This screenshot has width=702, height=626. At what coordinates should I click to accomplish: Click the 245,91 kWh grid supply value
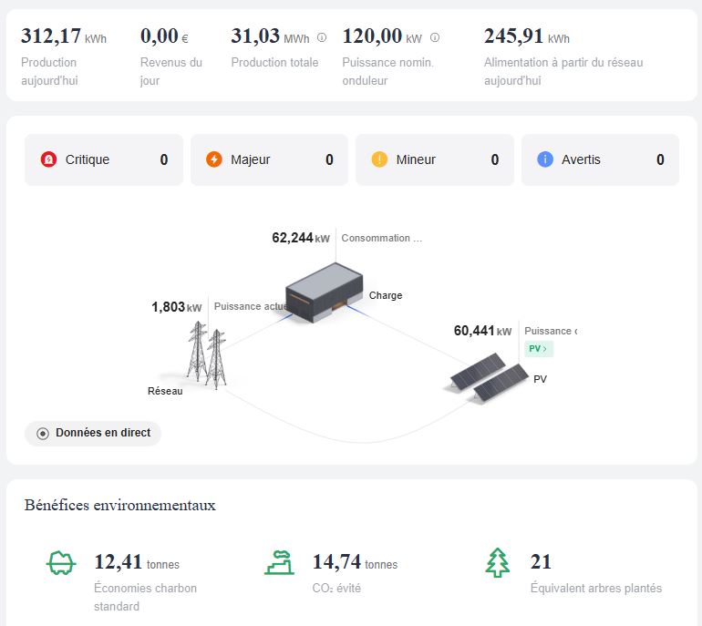pos(527,36)
